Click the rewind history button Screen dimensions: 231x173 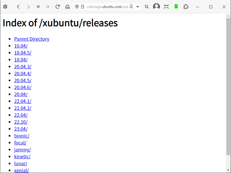pos(38,7)
